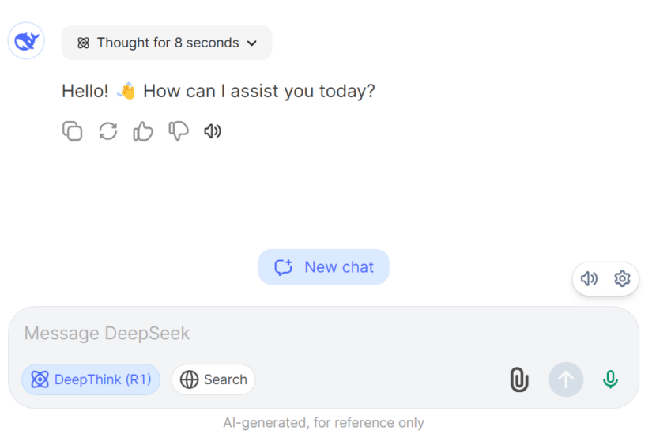The width and height of the screenshot is (656, 434).
Task: Read the response aloud with speaker icon
Action: tap(213, 131)
